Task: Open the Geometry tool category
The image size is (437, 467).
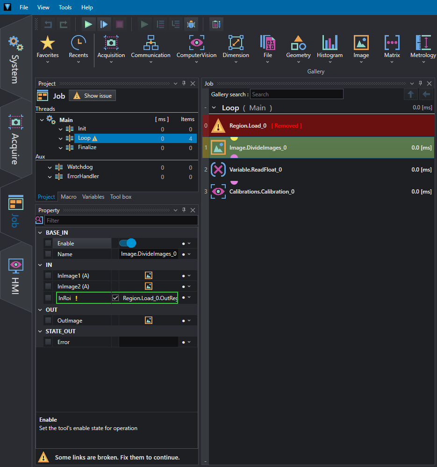Action: tap(298, 49)
